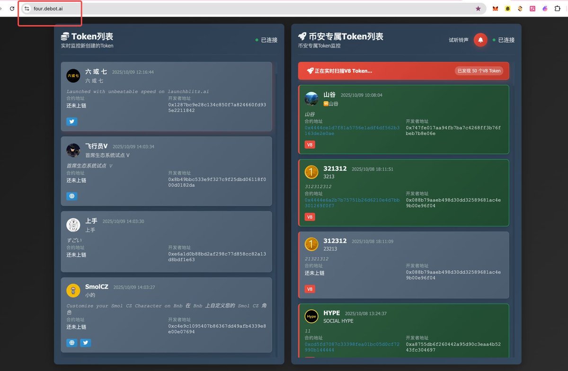Click Launched with unbeatable speed description text
Viewport: 568px width, 371px height.
pos(138,91)
